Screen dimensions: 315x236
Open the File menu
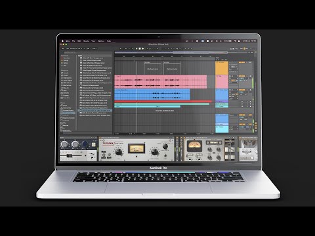click(73, 41)
